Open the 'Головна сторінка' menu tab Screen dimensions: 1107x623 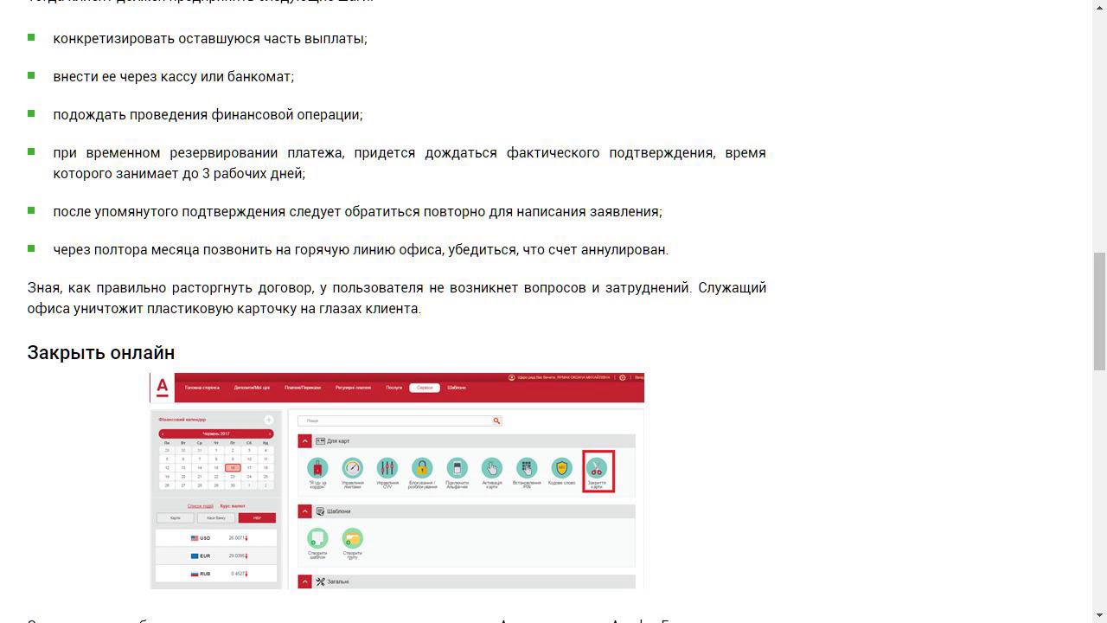click(202, 388)
